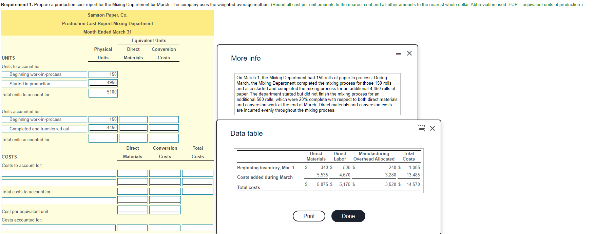Viewport: 614px width, 234px height.
Task: Click Total costs to account for total field
Action: [198, 191]
